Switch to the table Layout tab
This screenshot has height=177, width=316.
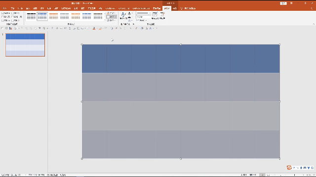coord(175,8)
